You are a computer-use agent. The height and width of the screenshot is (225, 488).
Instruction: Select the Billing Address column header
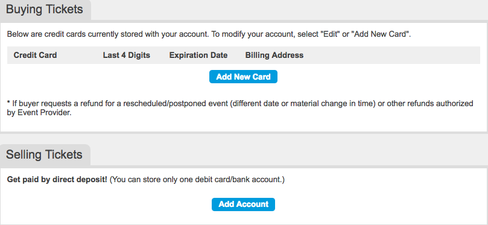pos(274,55)
